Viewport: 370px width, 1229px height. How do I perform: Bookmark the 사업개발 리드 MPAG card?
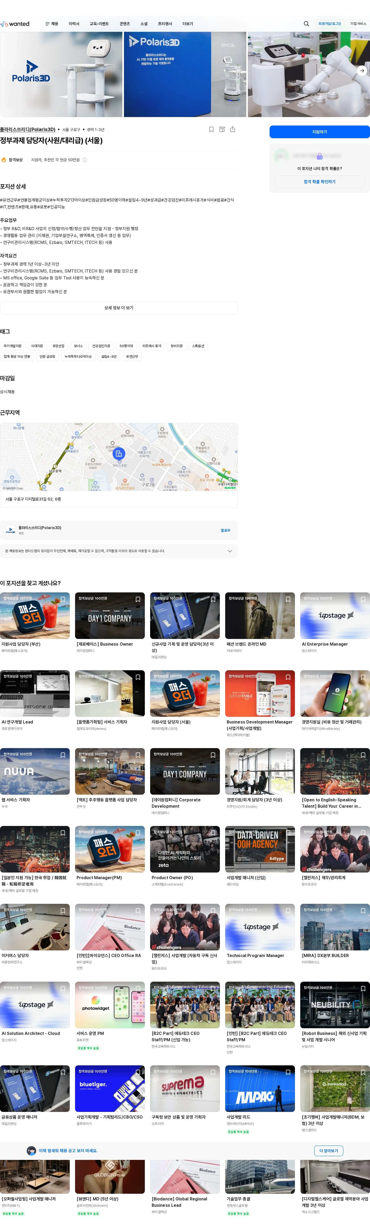[x=288, y=1072]
